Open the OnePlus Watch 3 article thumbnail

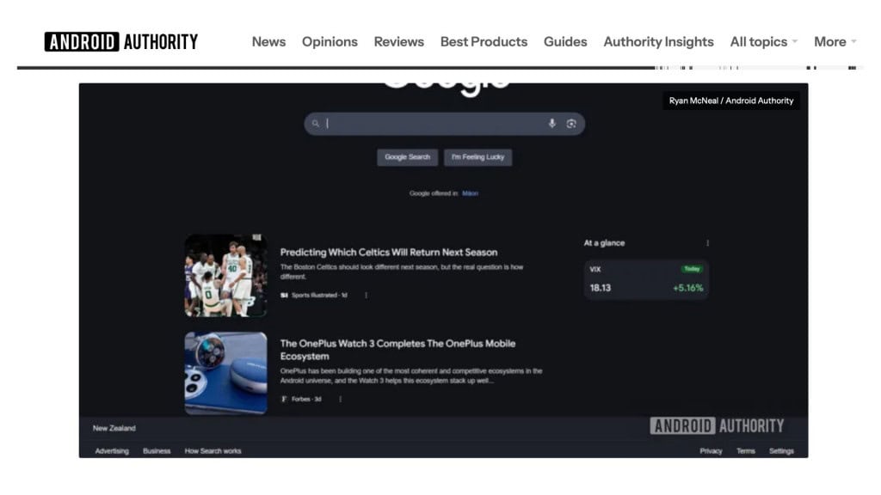pyautogui.click(x=226, y=373)
